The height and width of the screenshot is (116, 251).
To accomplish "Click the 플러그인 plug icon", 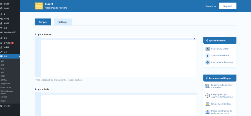I will pos(1,43).
